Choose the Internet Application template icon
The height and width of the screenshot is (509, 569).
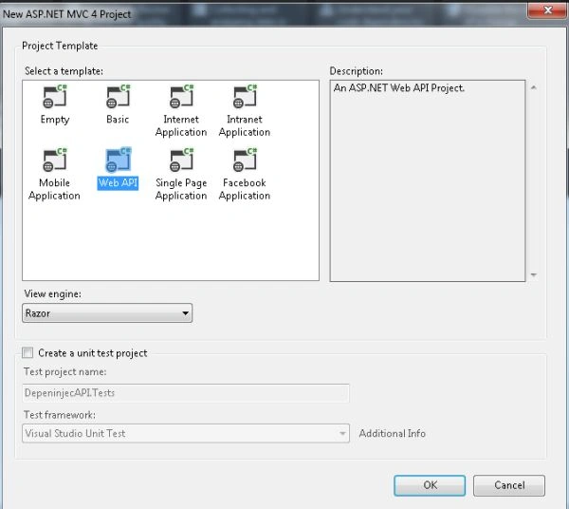point(181,97)
